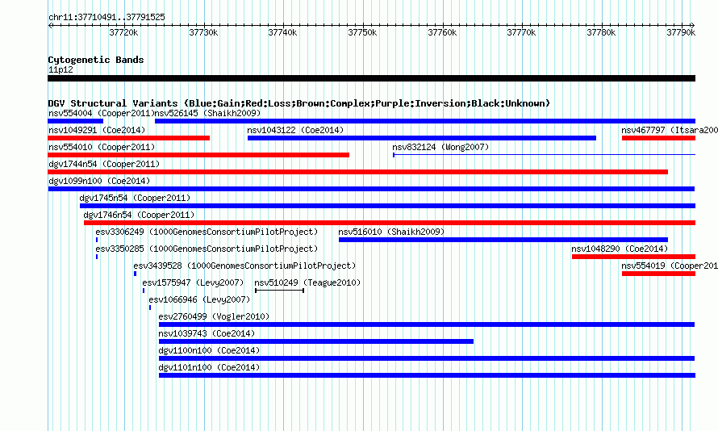The width and height of the screenshot is (718, 431).
Task: Select the red nsv1049291 loss bar
Action: click(x=128, y=138)
